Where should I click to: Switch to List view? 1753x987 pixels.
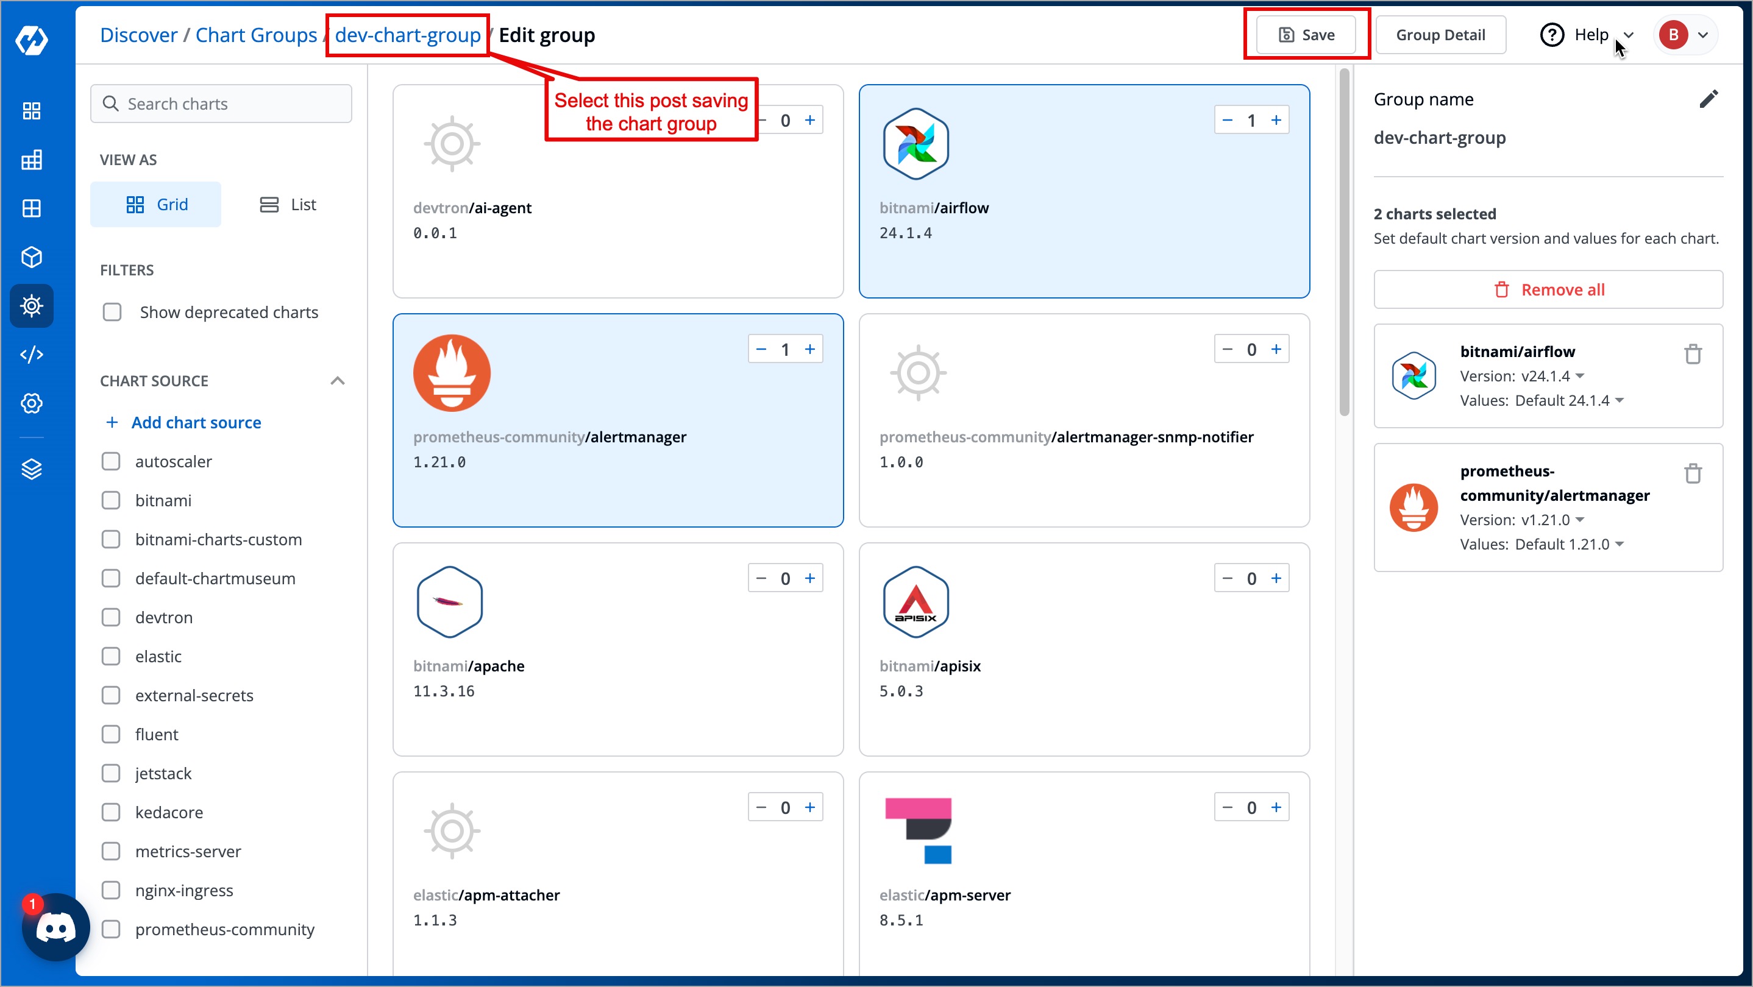pos(288,204)
